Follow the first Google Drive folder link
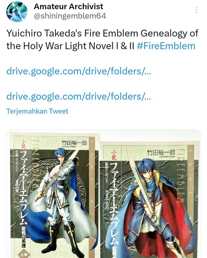Screen dimensions: 207x258 pyautogui.click(x=79, y=71)
